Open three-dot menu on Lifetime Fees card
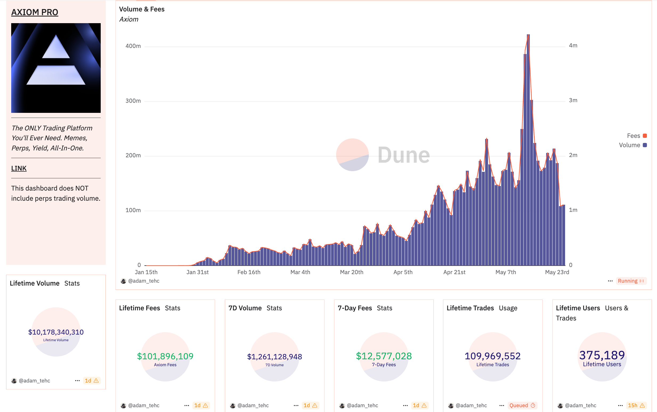 [x=186, y=405]
